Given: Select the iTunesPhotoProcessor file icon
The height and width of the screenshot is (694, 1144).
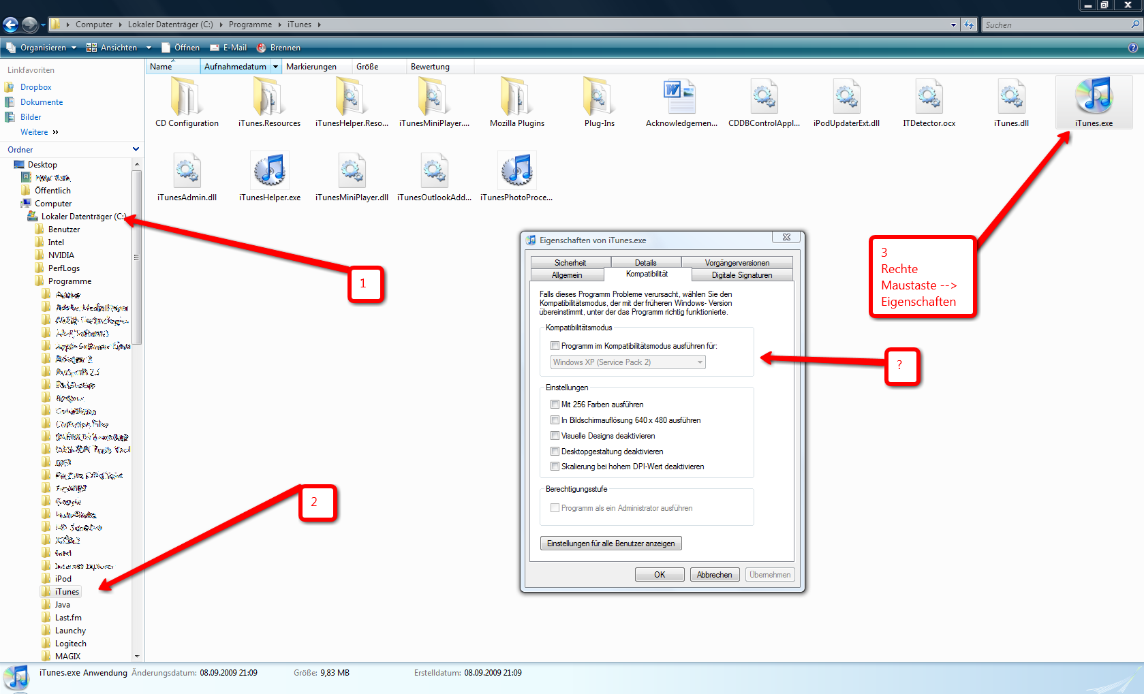Looking at the screenshot, I should 516,170.
